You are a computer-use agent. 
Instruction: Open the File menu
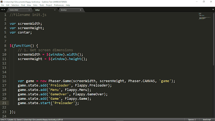(2, 5)
